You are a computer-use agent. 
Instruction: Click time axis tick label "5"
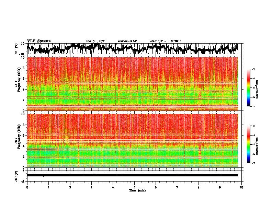[x=134, y=187]
